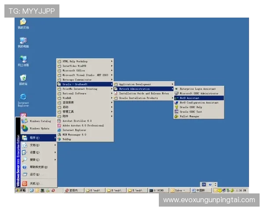This screenshot has height=211, width=264.
Task: Click the Oracle ODBC Help icon
Action: (x=176, y=107)
